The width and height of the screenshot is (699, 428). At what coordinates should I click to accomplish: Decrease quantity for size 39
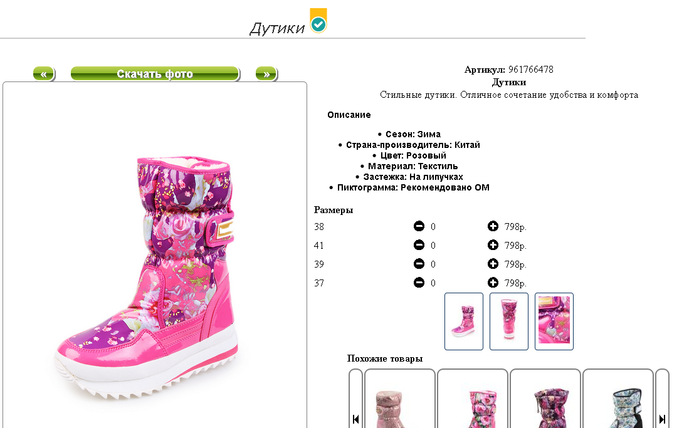coord(419,264)
